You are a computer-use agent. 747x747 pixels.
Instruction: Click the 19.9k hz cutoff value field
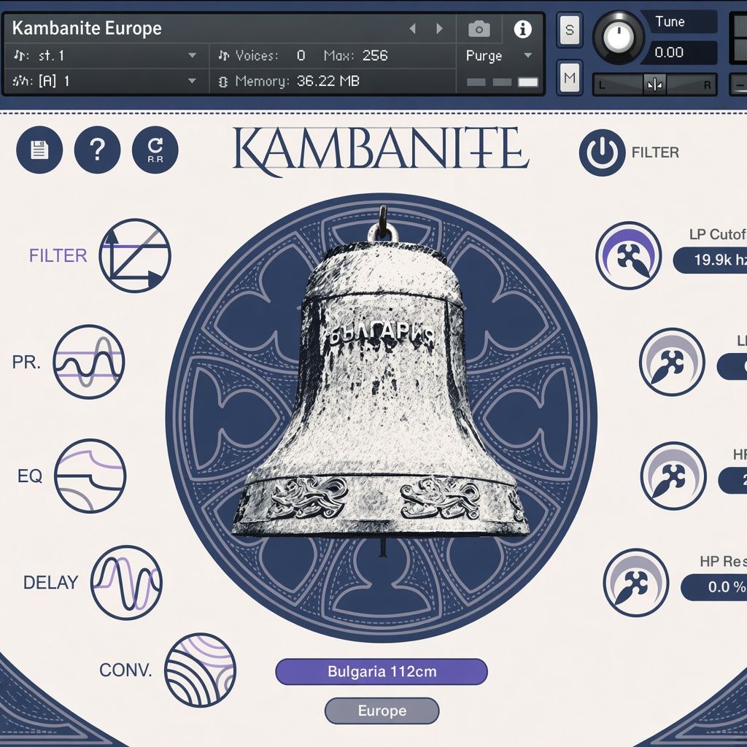(x=710, y=260)
